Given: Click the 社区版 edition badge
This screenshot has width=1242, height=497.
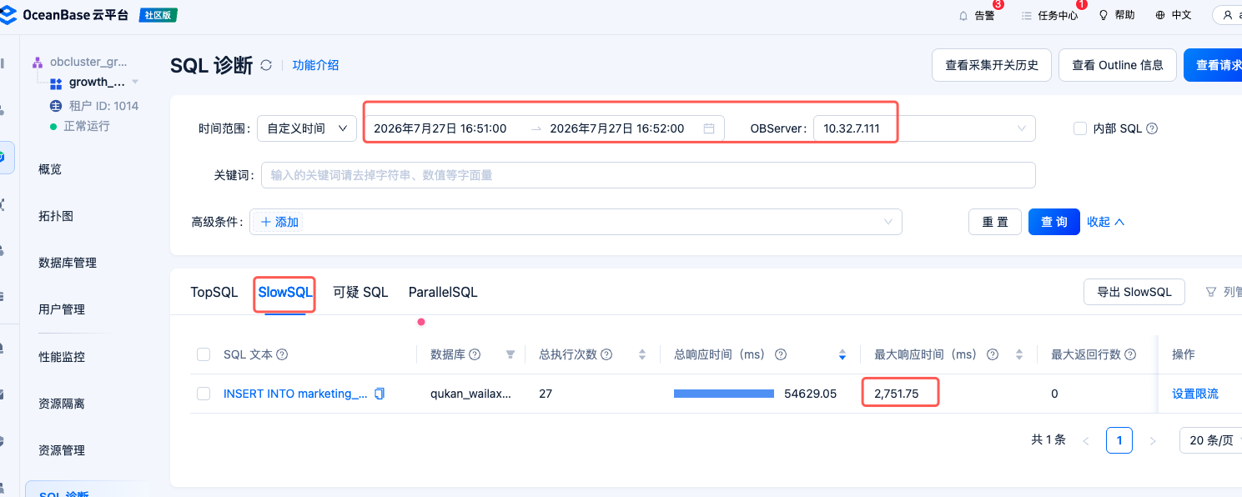Looking at the screenshot, I should 158,15.
